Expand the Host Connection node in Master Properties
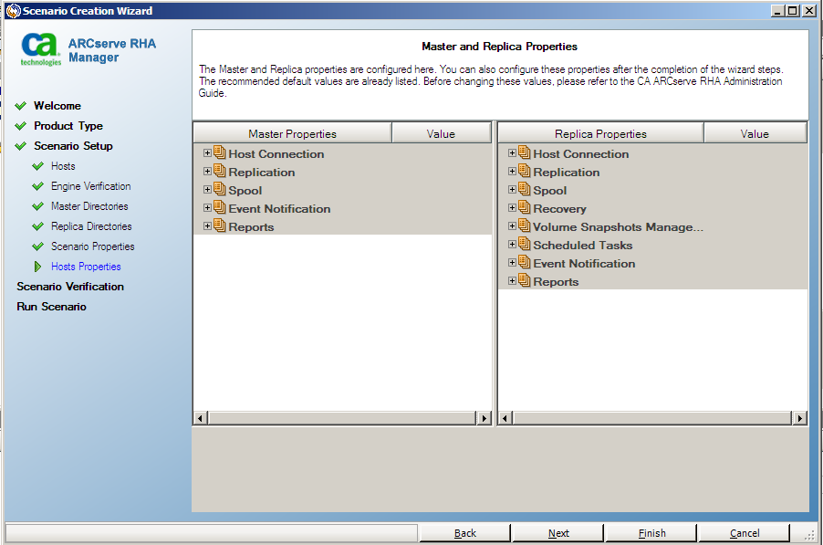Image resolution: width=823 pixels, height=545 pixels. [x=206, y=153]
